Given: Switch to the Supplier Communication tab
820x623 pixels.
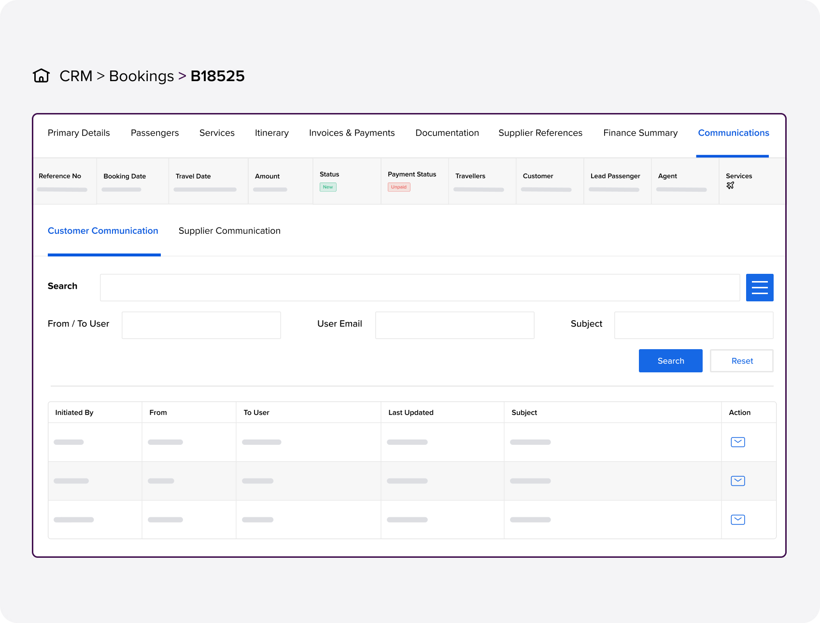Looking at the screenshot, I should [x=229, y=231].
